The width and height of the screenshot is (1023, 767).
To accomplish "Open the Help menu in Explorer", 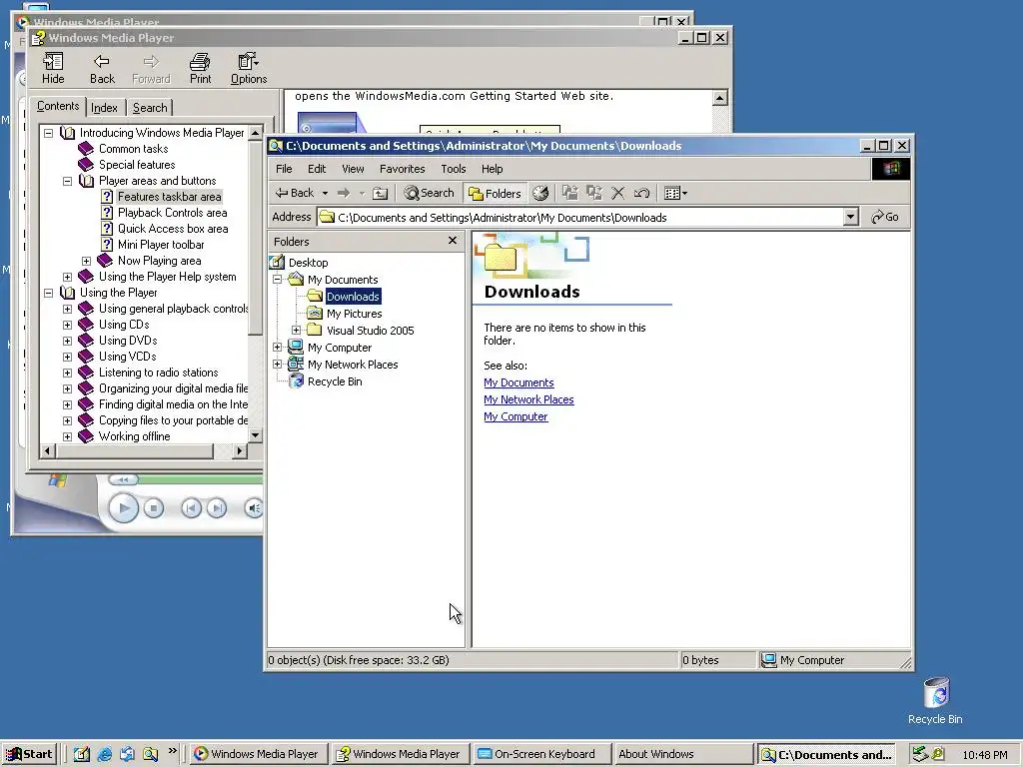I will tap(492, 169).
